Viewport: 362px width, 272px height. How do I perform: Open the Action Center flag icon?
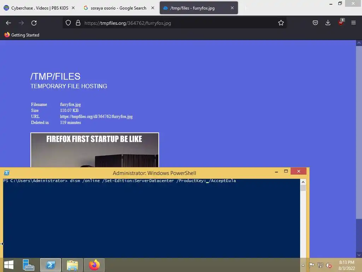312,265
